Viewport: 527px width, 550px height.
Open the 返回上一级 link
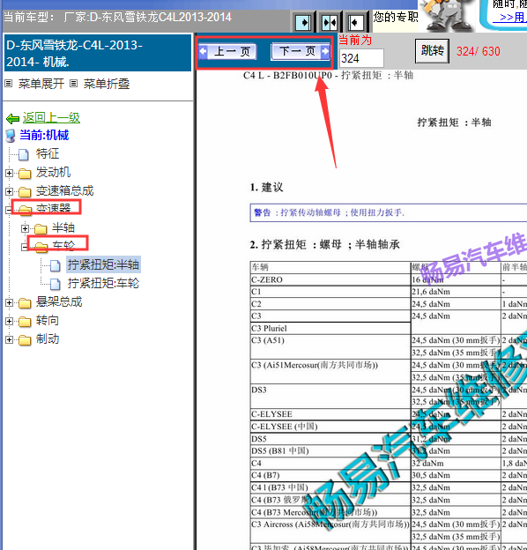coord(51,117)
